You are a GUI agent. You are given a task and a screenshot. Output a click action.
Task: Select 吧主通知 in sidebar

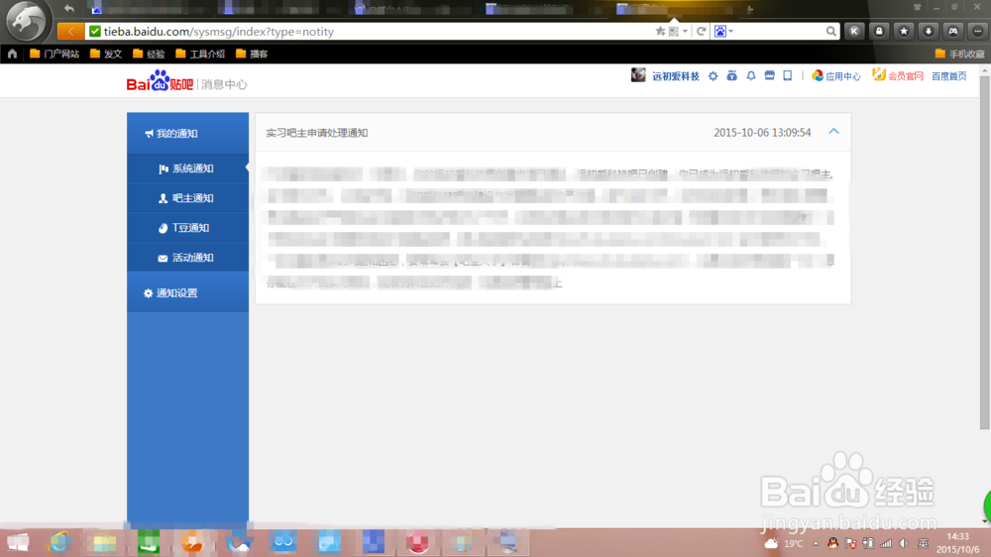coord(187,198)
